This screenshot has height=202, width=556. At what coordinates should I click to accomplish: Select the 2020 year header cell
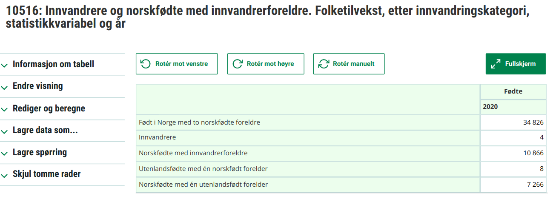(x=490, y=107)
